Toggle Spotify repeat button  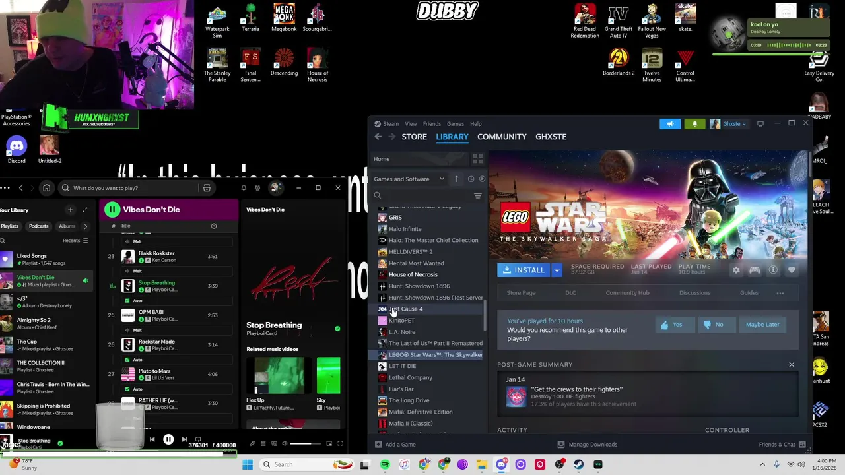click(198, 439)
